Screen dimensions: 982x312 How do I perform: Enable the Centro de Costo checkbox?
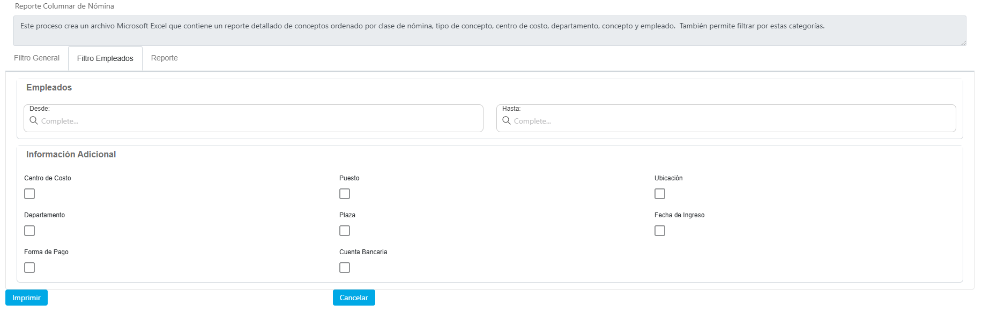click(29, 194)
